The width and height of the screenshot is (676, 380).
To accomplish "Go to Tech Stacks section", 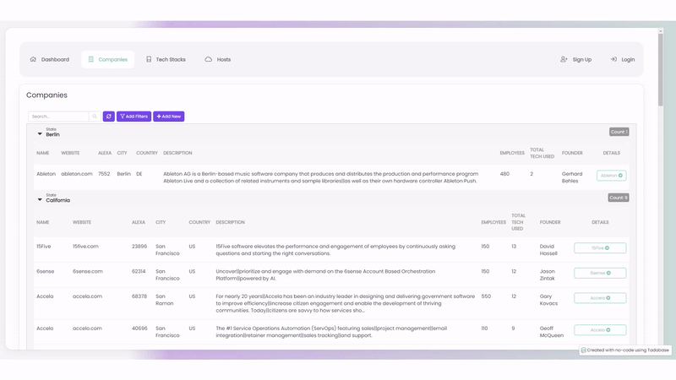I will [166, 59].
